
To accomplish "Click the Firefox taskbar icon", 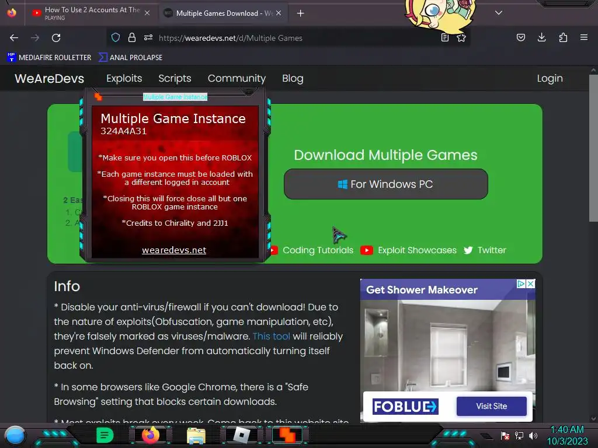I will (151, 435).
